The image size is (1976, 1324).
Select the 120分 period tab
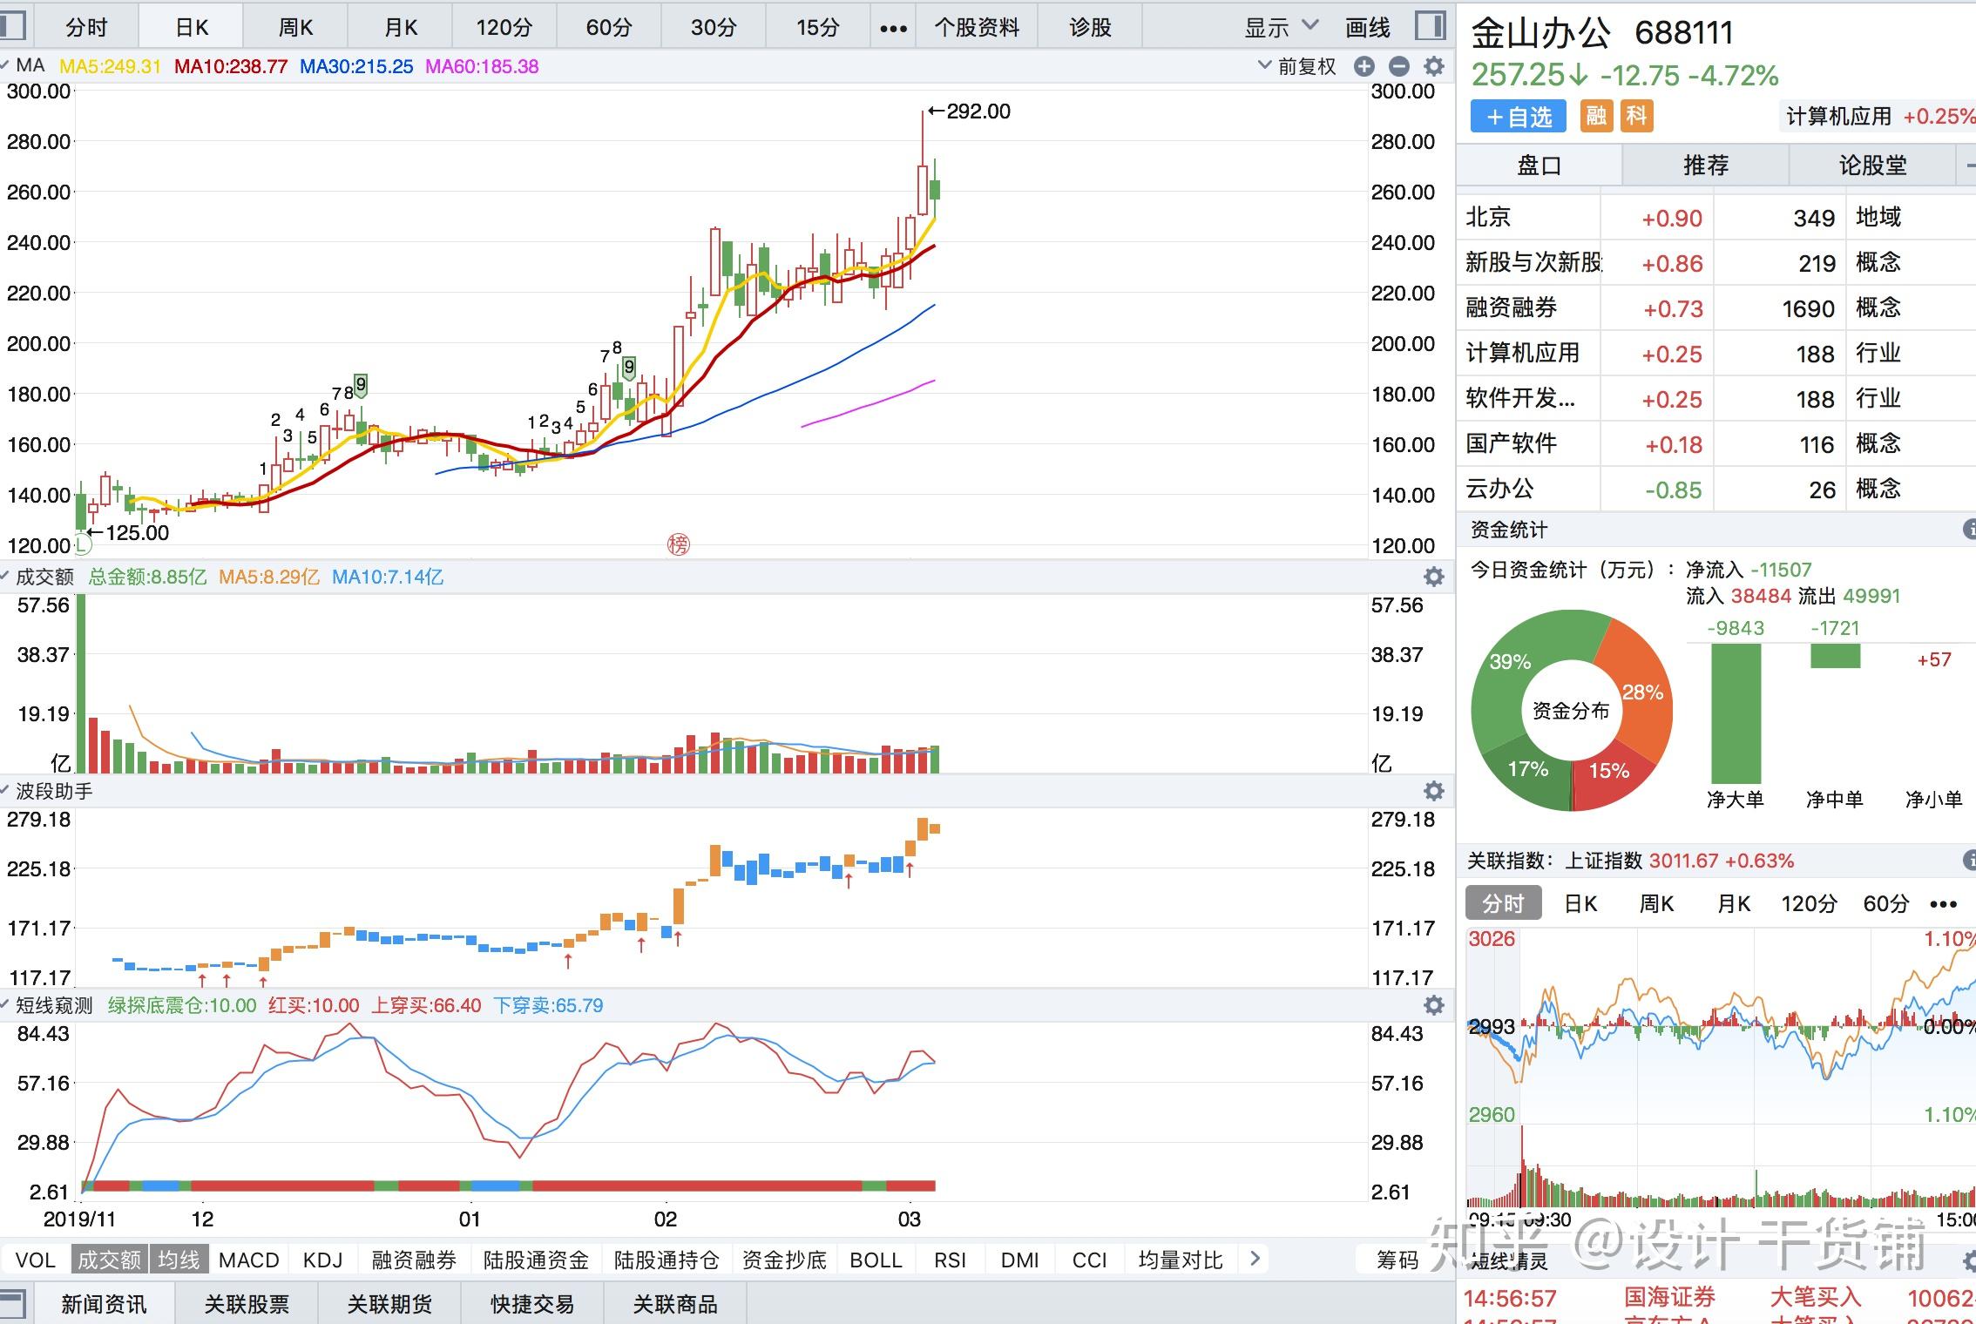(504, 28)
